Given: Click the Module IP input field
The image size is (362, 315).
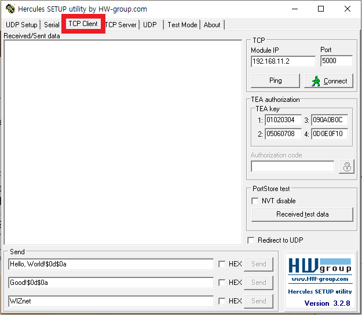Looking at the screenshot, I should 283,61.
